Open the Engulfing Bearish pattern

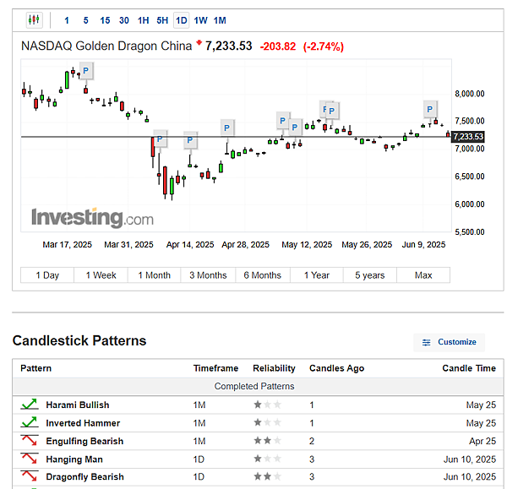tap(84, 441)
